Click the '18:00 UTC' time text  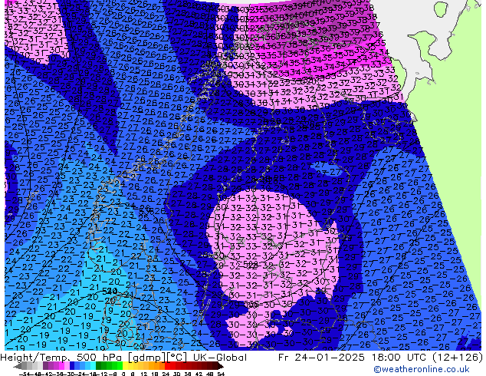point(400,358)
